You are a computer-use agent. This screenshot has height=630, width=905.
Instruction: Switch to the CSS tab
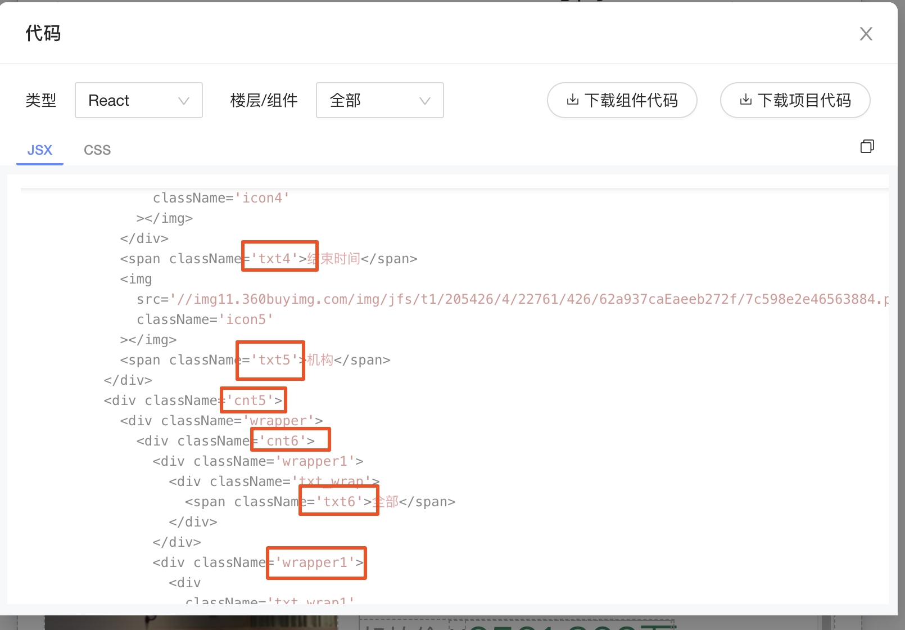[x=97, y=150]
